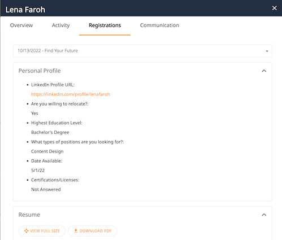Go to the Communication tab
Viewport: 282px width, 240px height.
(x=159, y=25)
